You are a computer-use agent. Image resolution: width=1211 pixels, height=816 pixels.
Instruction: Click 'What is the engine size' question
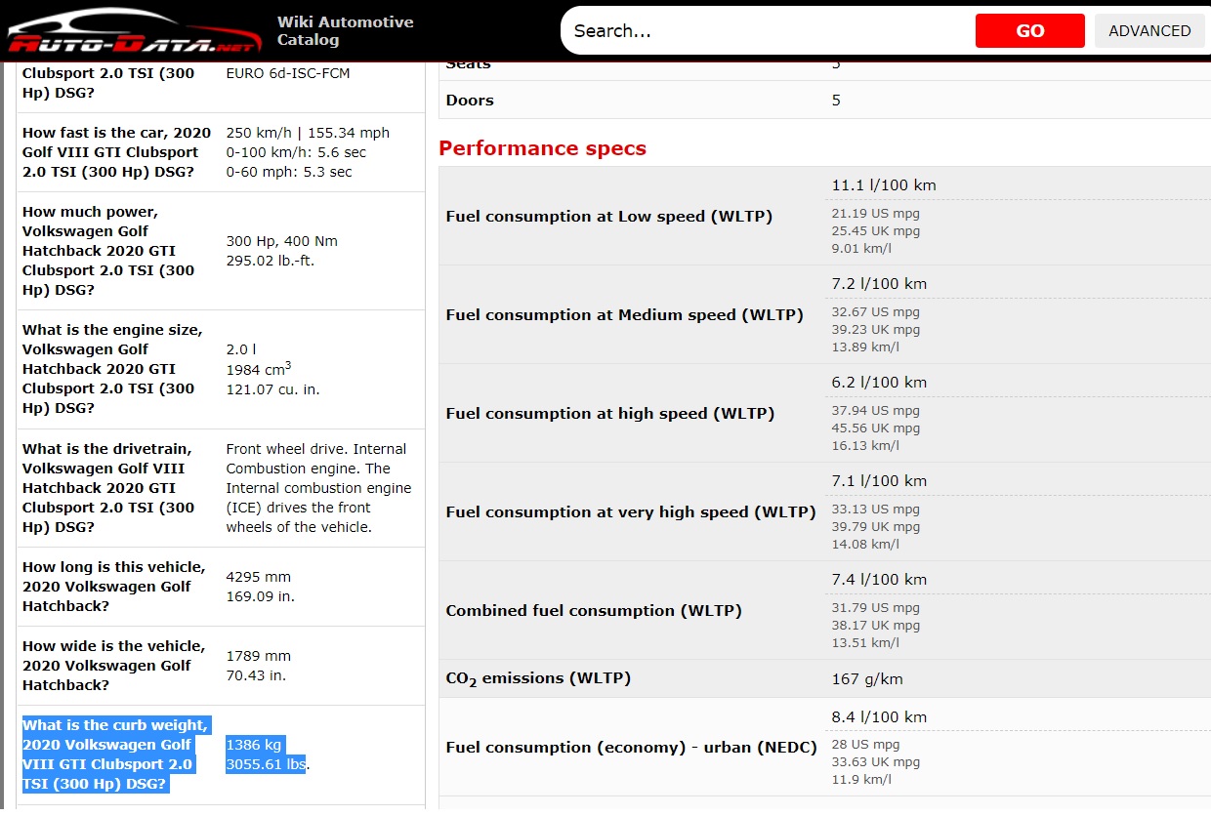112,369
